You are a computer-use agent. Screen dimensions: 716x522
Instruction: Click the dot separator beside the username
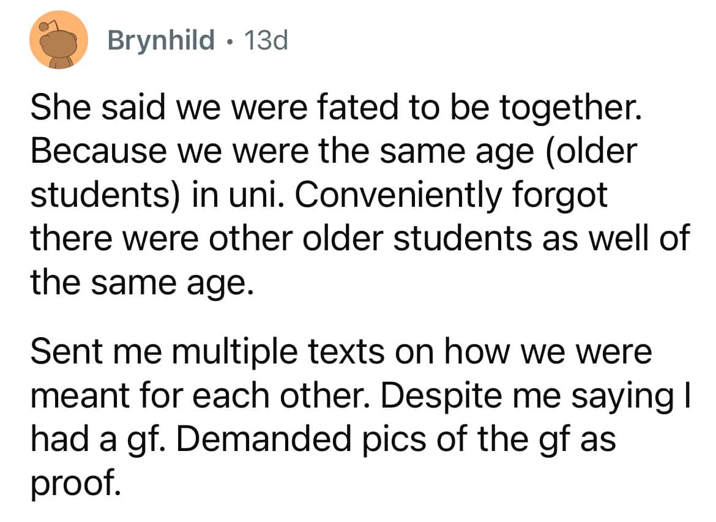(229, 42)
